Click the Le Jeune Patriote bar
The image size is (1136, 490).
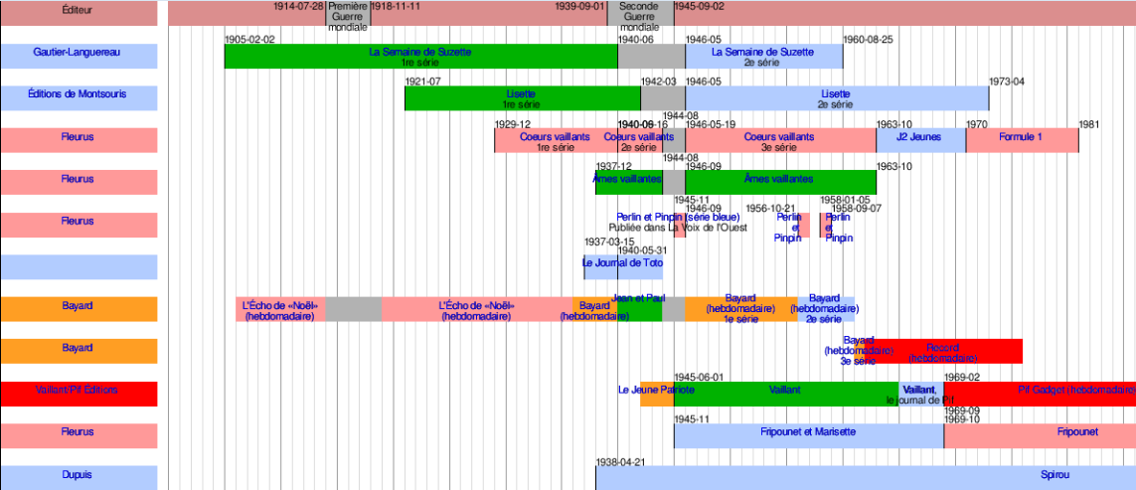point(656,395)
